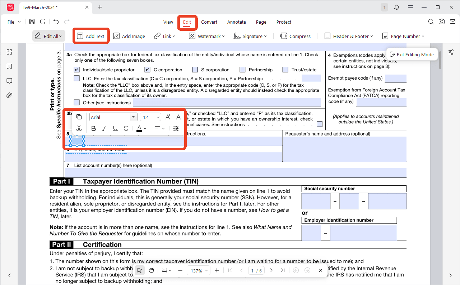Close the bottom navigation toolbar
460x285 pixels.
[x=321, y=270]
